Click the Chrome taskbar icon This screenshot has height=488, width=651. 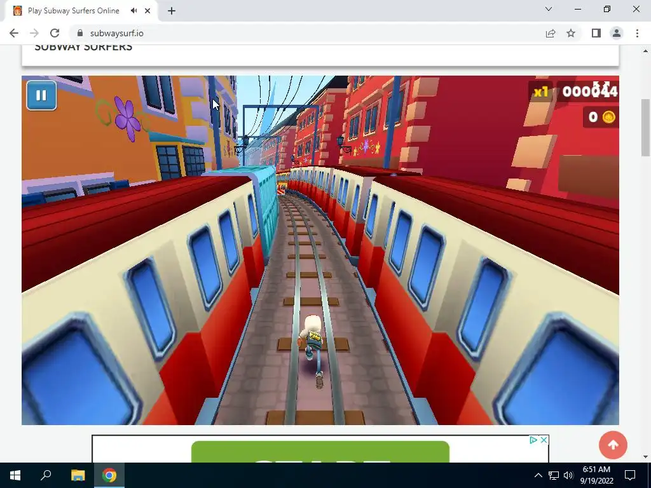tap(109, 475)
